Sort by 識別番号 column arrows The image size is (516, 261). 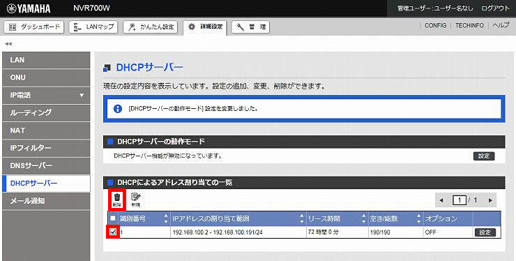(x=165, y=218)
